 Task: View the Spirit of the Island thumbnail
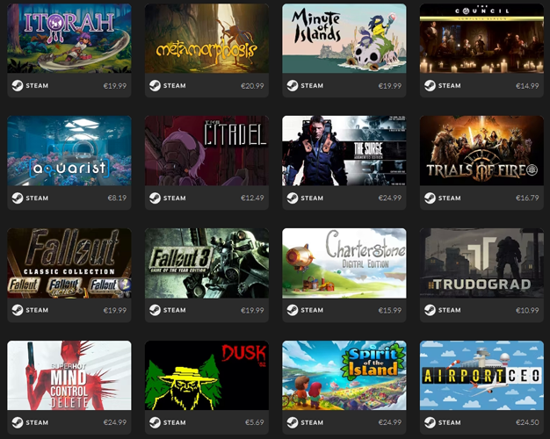point(344,376)
